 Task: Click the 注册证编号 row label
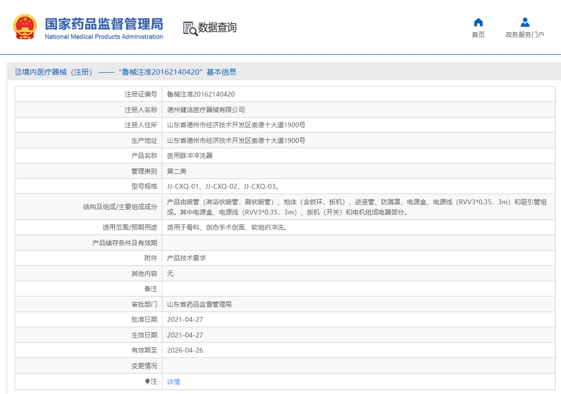141,94
